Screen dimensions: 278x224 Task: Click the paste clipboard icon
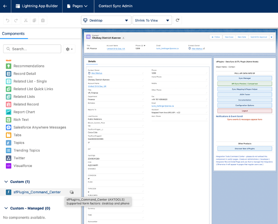(42, 20)
